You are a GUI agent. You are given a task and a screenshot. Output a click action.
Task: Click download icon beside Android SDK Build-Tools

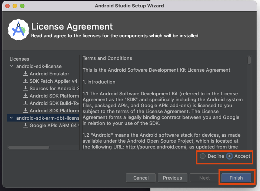tap(25, 103)
